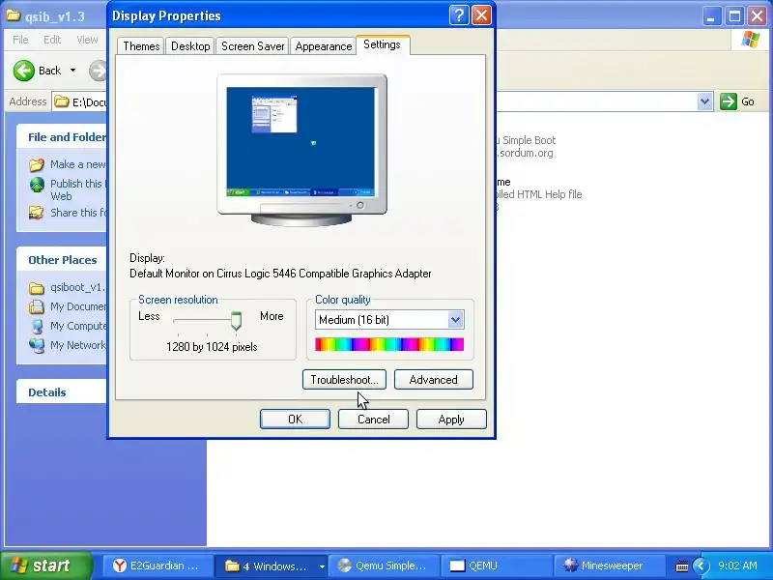Open My Network Places link
Viewport: 773px width, 580px height.
click(x=78, y=345)
